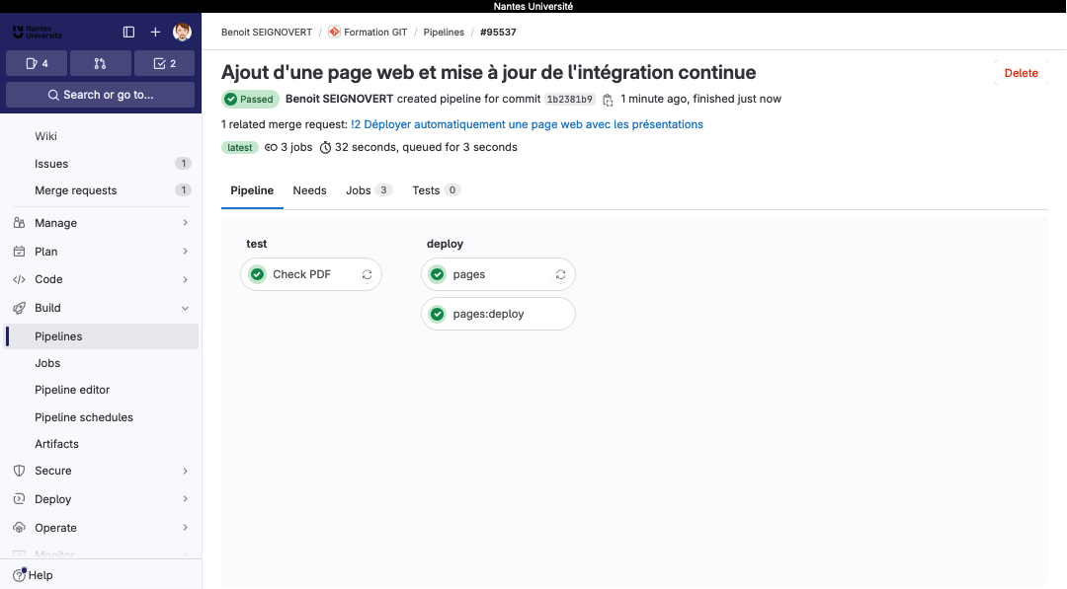Expand the Manage section
The width and height of the screenshot is (1067, 589).
coord(102,223)
